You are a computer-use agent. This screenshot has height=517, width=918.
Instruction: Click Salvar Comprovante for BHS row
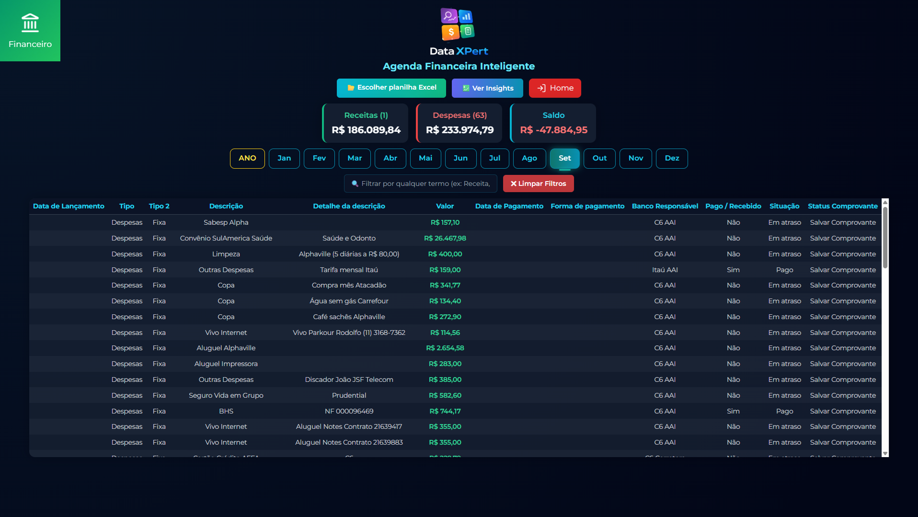point(843,411)
